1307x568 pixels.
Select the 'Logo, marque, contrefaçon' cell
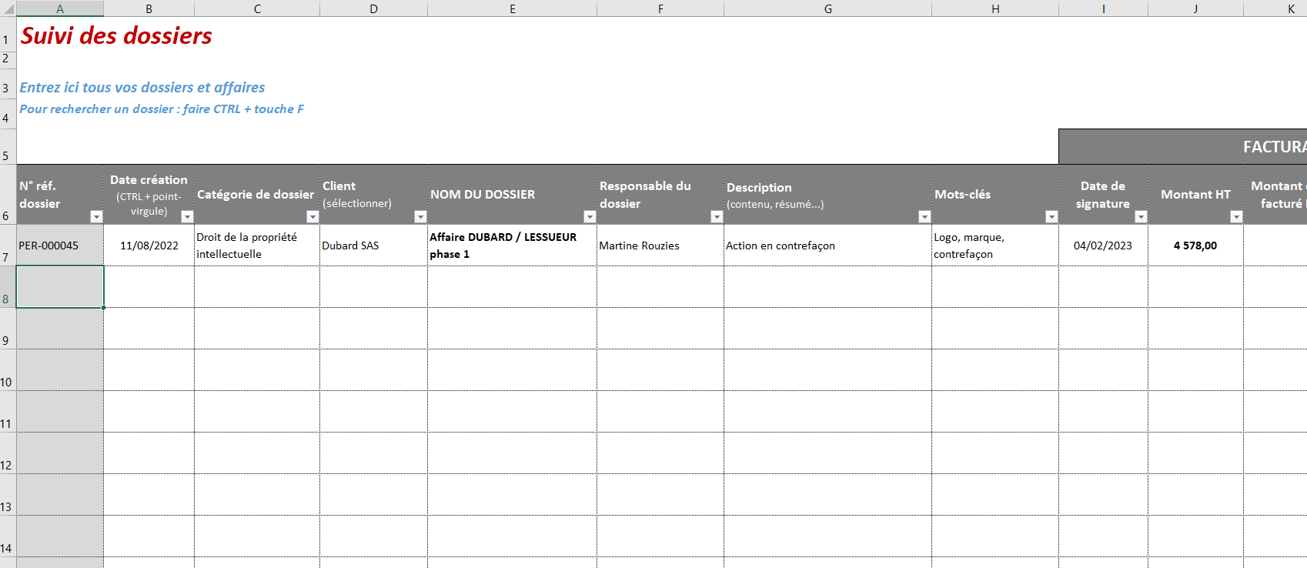click(995, 246)
